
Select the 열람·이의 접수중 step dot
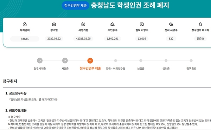[x=115, y=61]
